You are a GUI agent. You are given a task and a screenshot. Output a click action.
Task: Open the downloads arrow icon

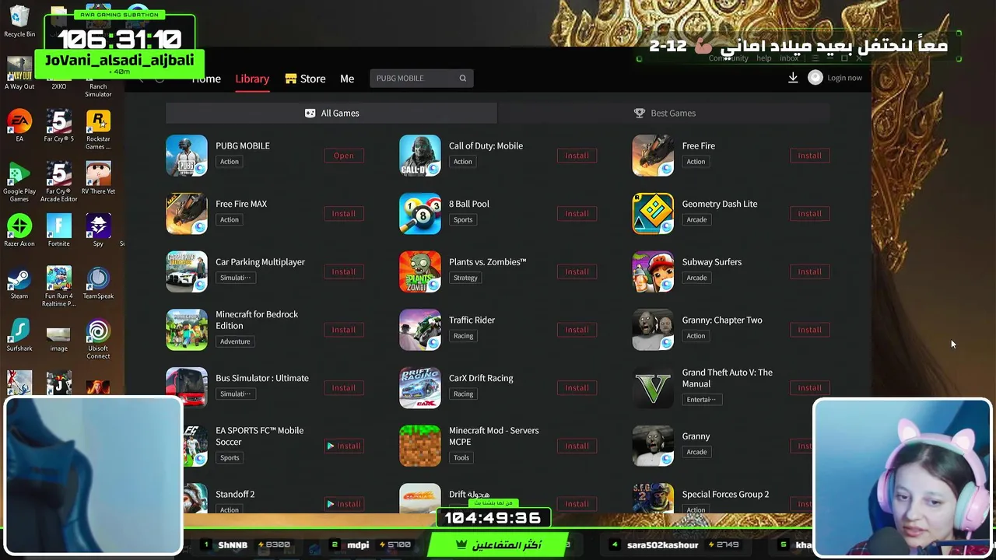click(x=793, y=78)
